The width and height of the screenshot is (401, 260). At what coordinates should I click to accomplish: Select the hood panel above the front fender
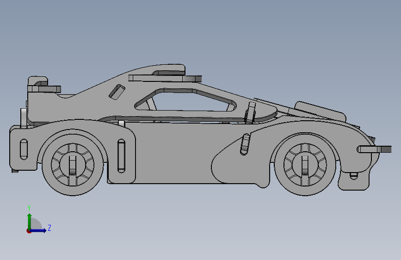(320, 111)
